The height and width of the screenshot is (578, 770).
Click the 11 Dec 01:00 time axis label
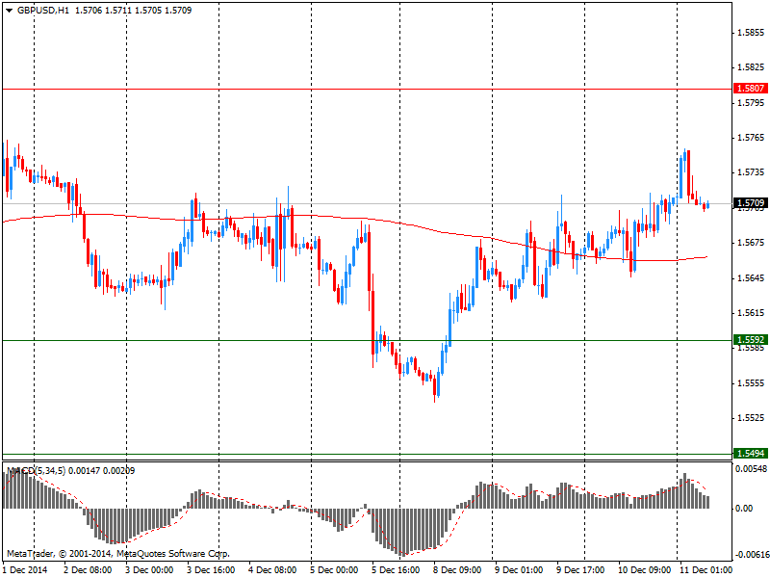click(706, 569)
